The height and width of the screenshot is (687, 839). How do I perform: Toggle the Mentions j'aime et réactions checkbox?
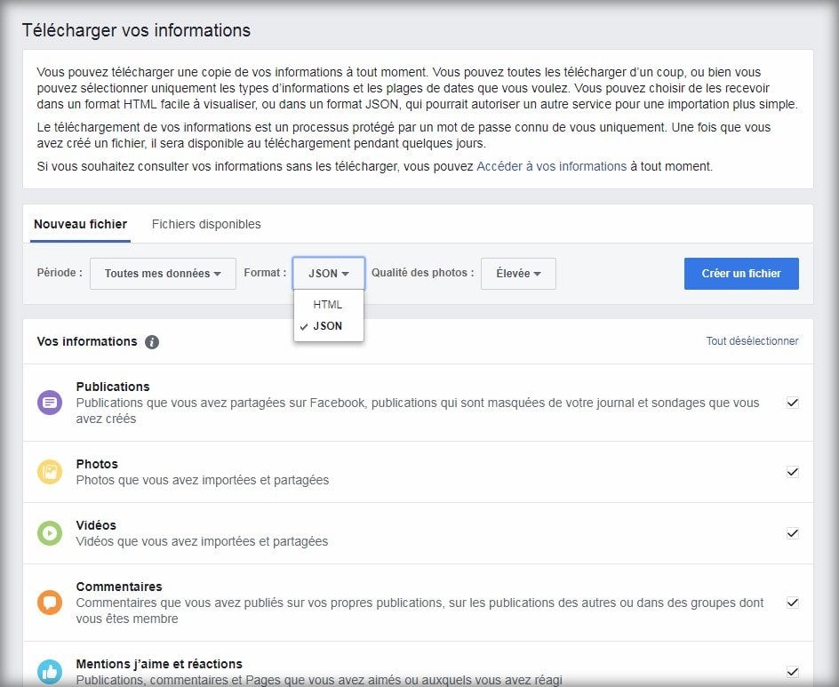click(793, 672)
